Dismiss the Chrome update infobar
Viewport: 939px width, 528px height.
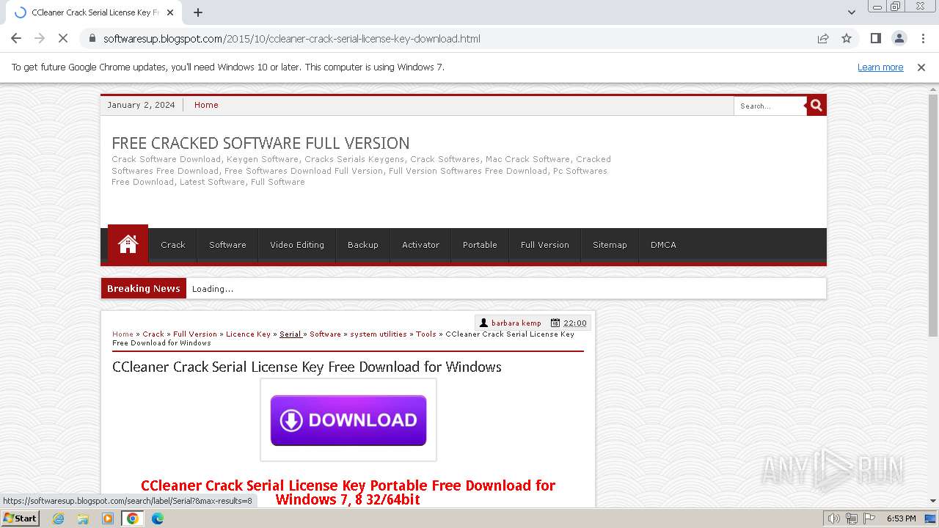[x=921, y=67]
